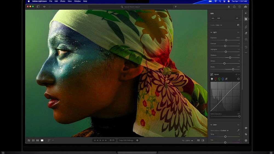274x154 pixels.
Task: Toggle Color panel visibility eye
Action: coord(238,125)
